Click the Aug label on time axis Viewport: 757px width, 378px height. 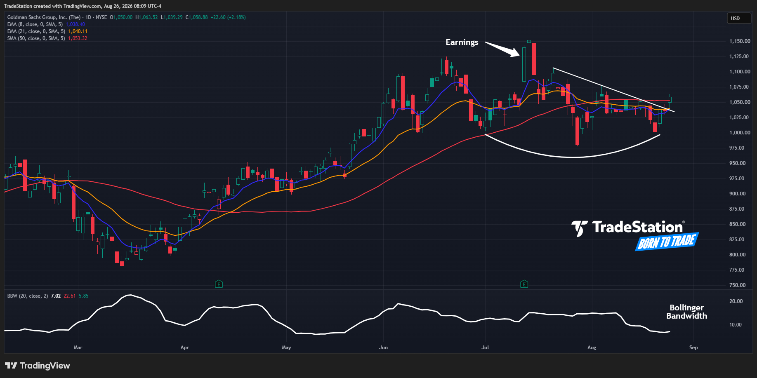[x=592, y=347]
